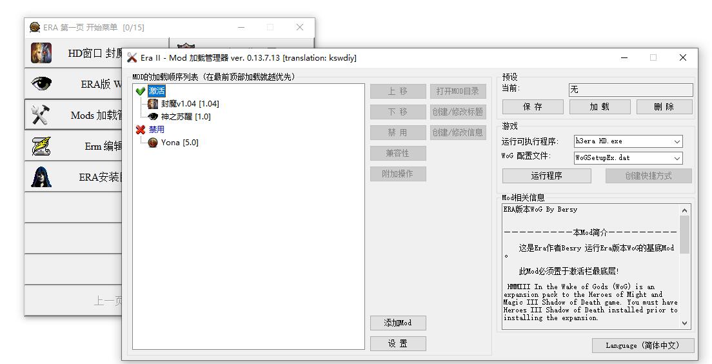Delete preset with 删除 button
This screenshot has width=712, height=364.
pos(664,106)
